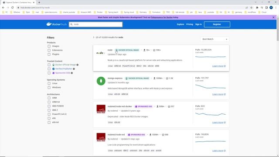The height and width of the screenshot is (157, 279).
Task: Check the x86-64 architecture filter
Action: click(49, 122)
